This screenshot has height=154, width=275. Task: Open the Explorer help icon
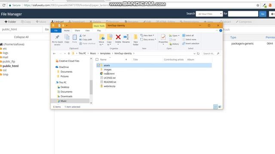[x=220, y=30]
